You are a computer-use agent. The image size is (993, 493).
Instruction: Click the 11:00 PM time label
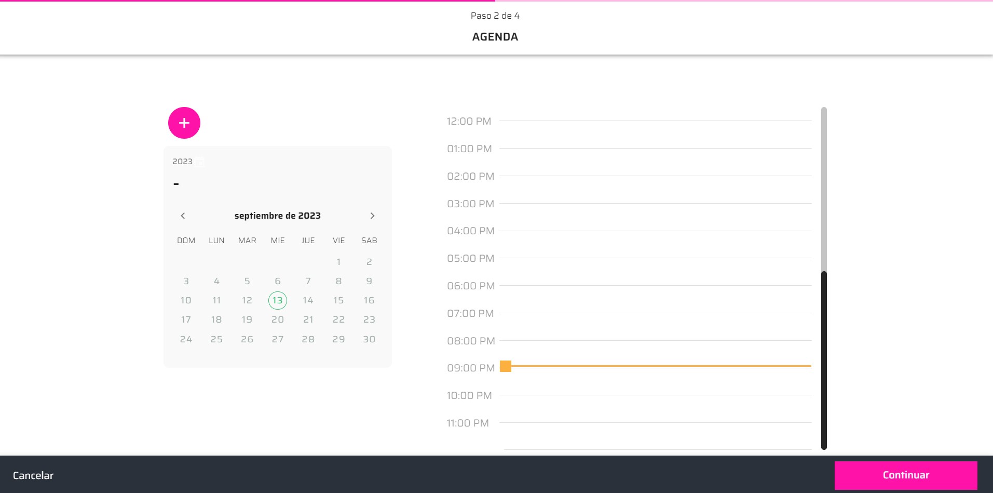(x=468, y=423)
